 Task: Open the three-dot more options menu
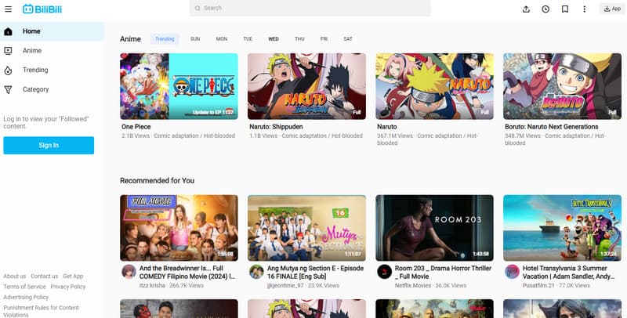click(584, 9)
